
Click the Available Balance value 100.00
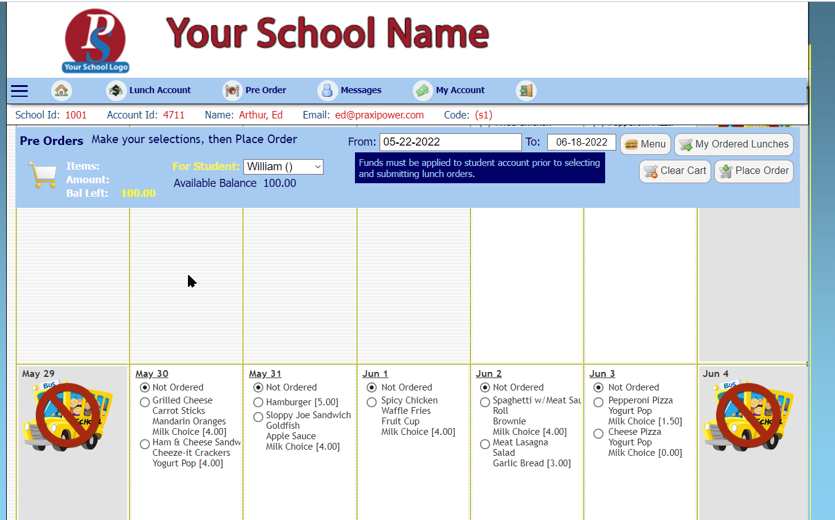(x=280, y=183)
